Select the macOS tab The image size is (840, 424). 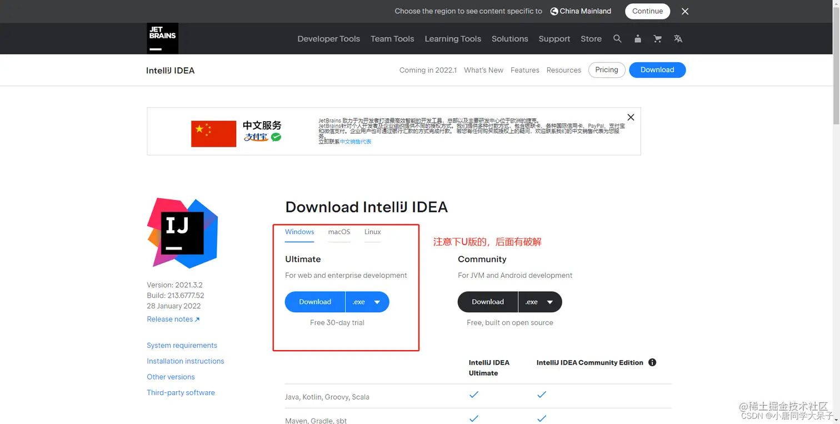click(x=339, y=232)
